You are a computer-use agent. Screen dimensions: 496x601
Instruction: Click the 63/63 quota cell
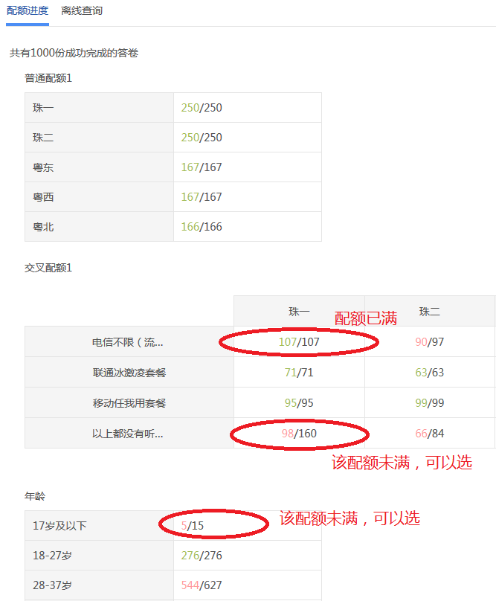[430, 373]
